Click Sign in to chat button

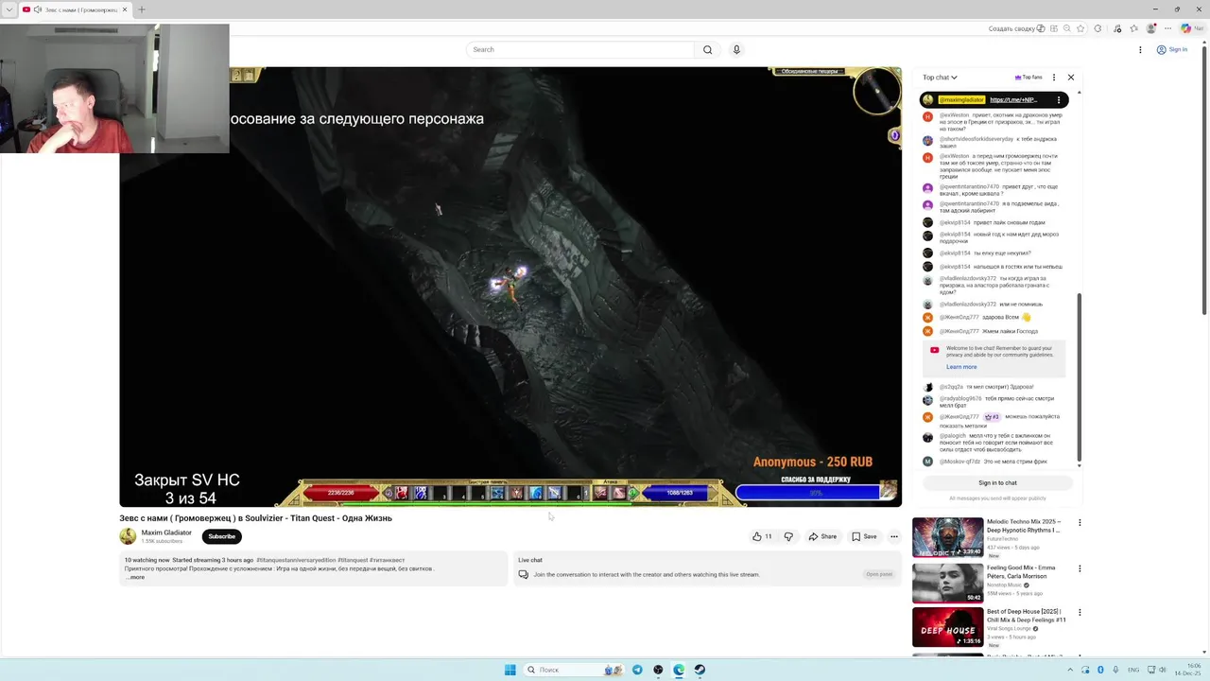coord(997,482)
